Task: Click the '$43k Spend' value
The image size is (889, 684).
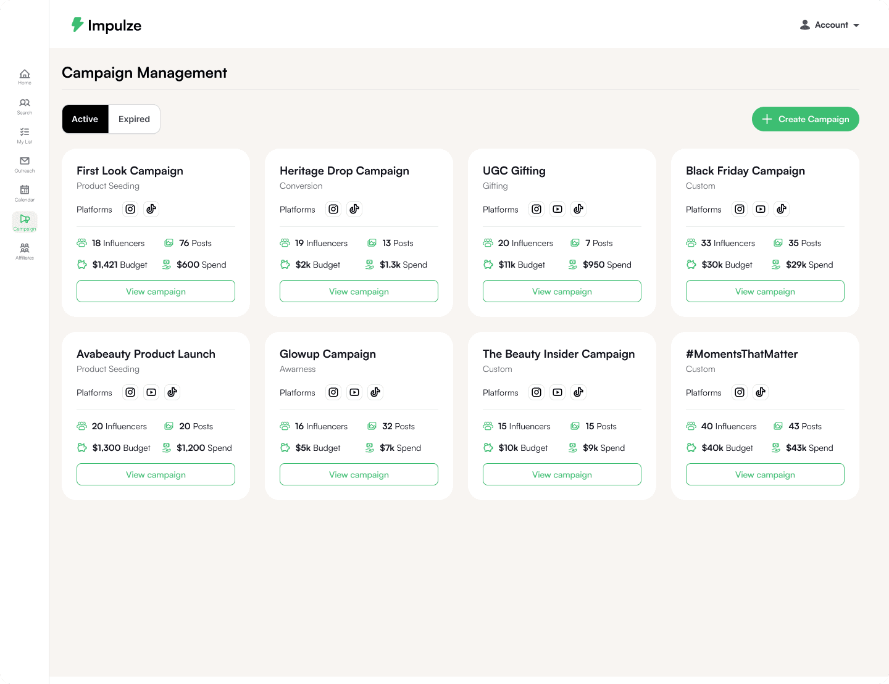Action: point(802,448)
